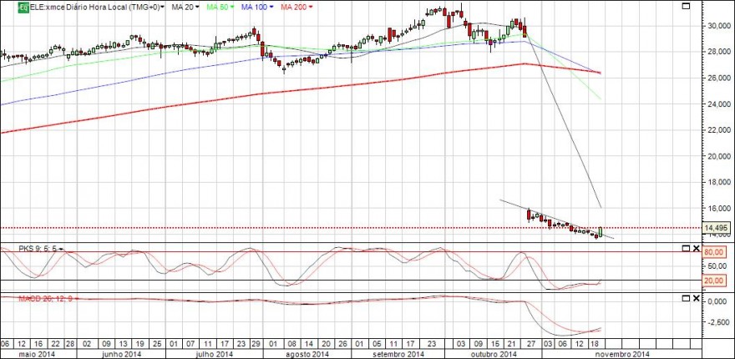Open the MA 20 indicator dropdown
Image resolution: width=735 pixels, height=359 pixels.
[185, 7]
